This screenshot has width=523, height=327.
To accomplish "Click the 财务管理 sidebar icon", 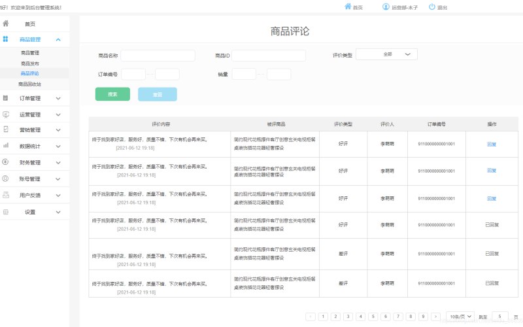I will (5, 162).
